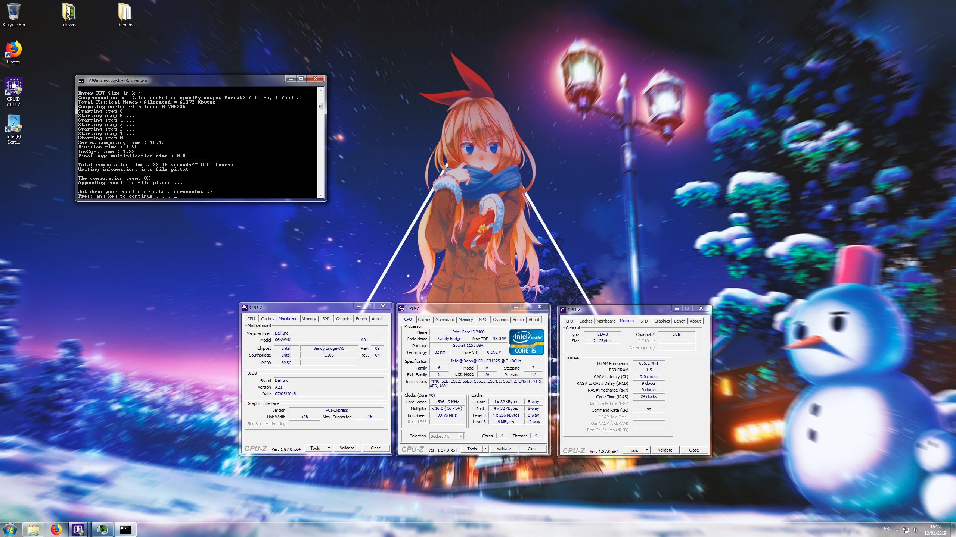The height and width of the screenshot is (537, 956).
Task: Open the Bench tab in CPU window
Action: [518, 320]
